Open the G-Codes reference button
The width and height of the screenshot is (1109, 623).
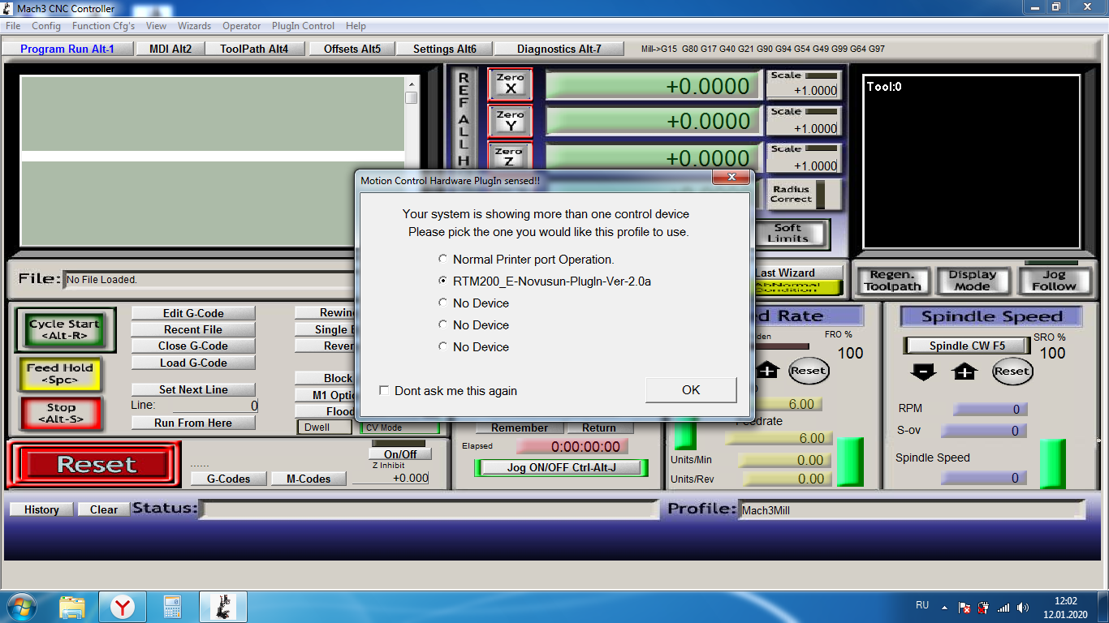[229, 479]
